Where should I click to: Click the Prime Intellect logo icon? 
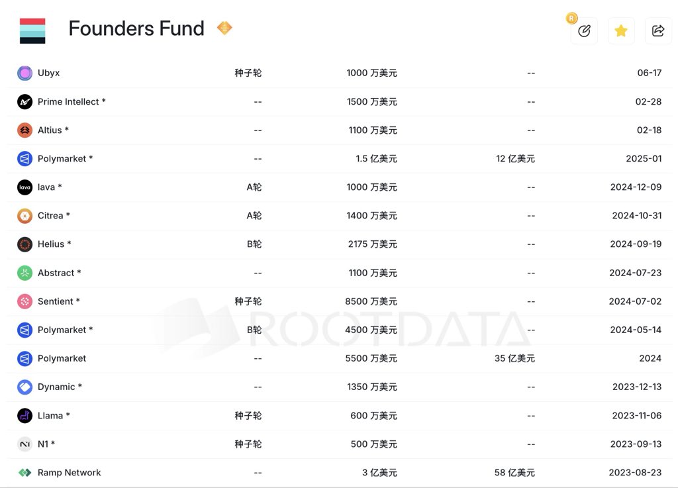(24, 101)
